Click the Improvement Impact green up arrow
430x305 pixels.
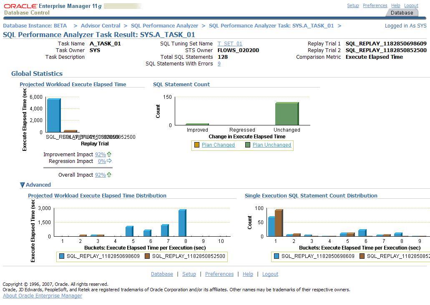109,155
